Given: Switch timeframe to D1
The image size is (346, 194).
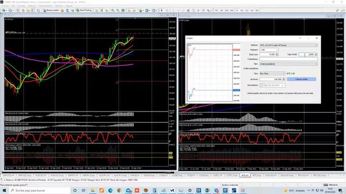Looking at the screenshot, I should [247, 10].
